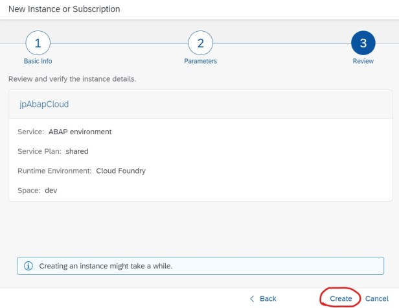Click 'Review and verify the instance details.' text

coord(73,79)
